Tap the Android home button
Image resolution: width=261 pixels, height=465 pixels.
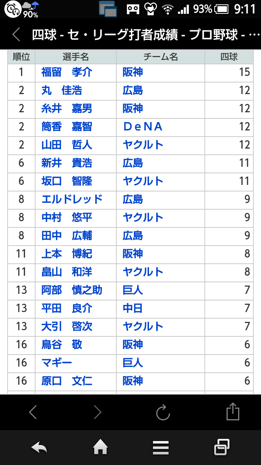pyautogui.click(x=101, y=447)
